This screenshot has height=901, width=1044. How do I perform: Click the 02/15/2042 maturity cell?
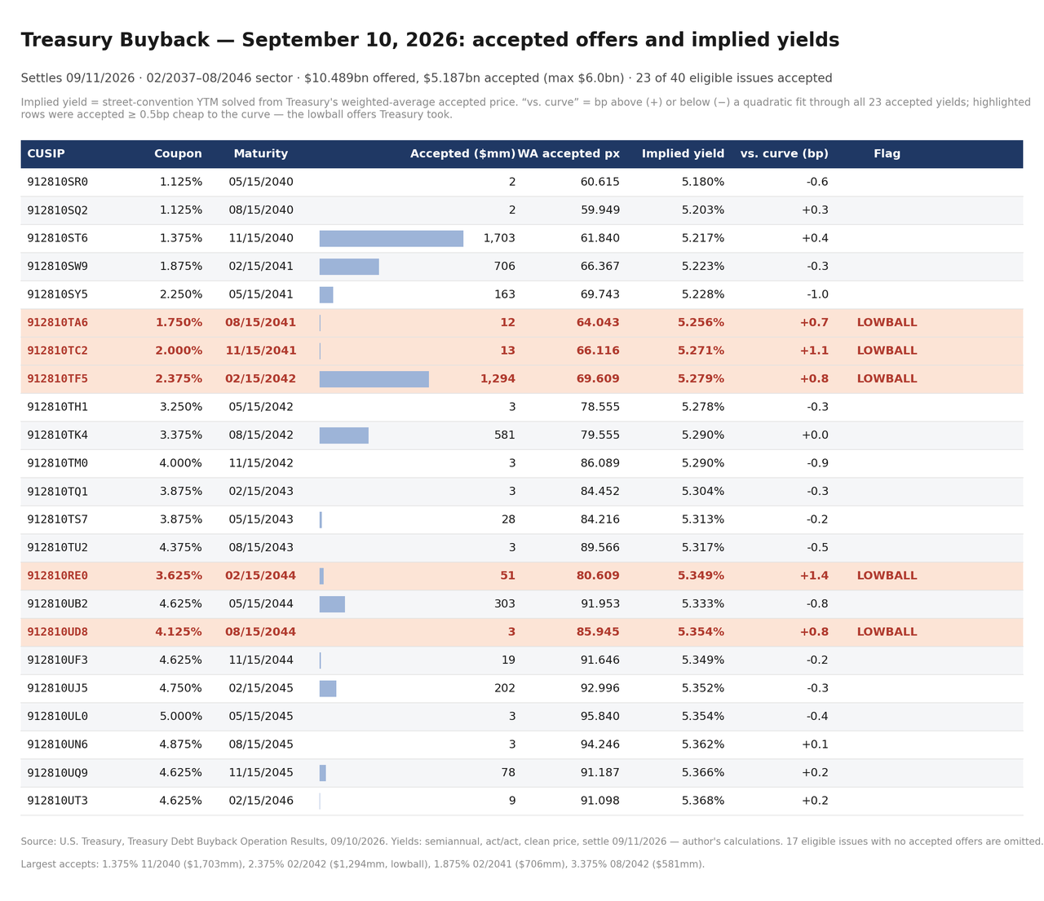click(x=261, y=379)
